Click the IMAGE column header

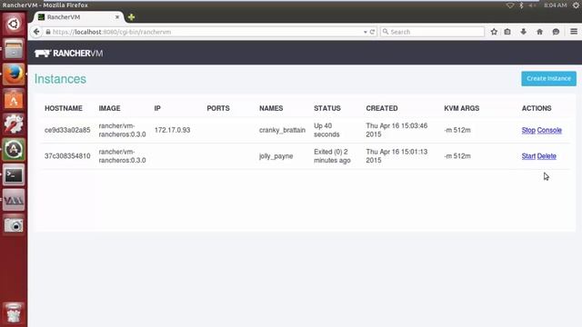[109, 108]
